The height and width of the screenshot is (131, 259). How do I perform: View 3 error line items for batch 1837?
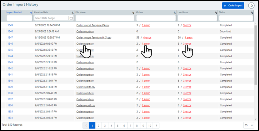point(187,99)
